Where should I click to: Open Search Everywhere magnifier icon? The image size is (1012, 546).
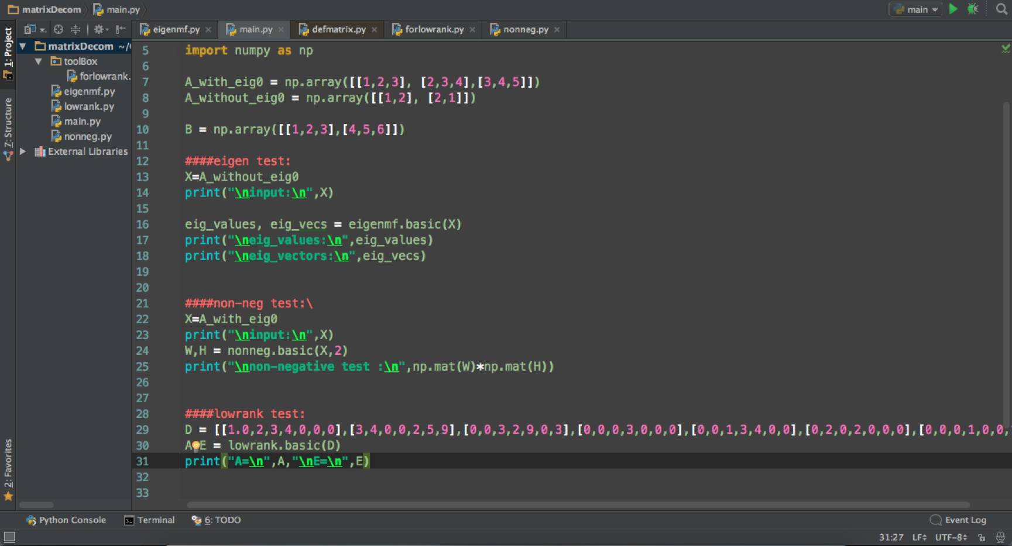click(1001, 9)
